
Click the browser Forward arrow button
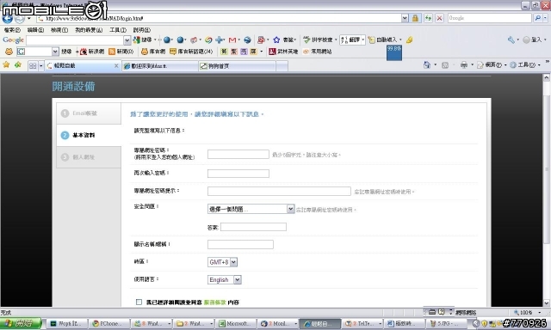click(20, 18)
